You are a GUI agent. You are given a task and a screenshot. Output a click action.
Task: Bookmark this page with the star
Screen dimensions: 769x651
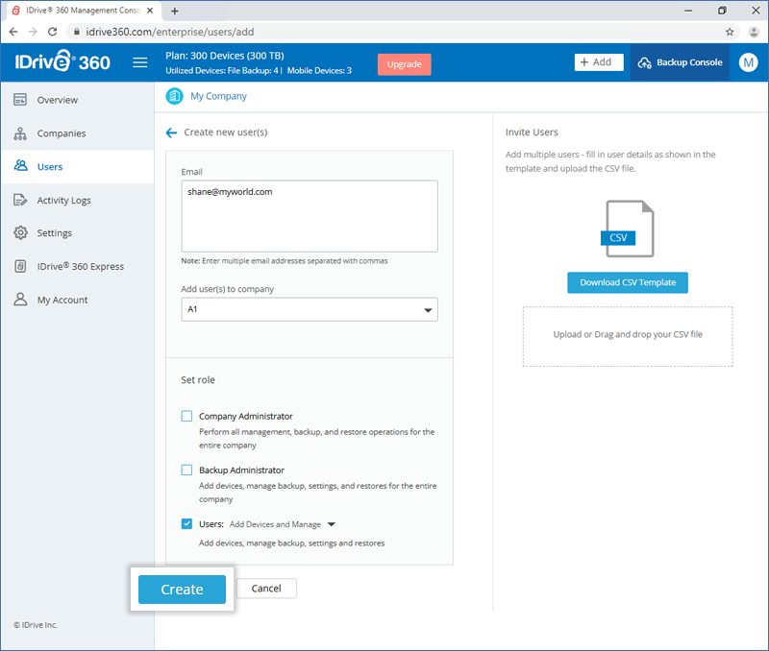click(x=730, y=32)
